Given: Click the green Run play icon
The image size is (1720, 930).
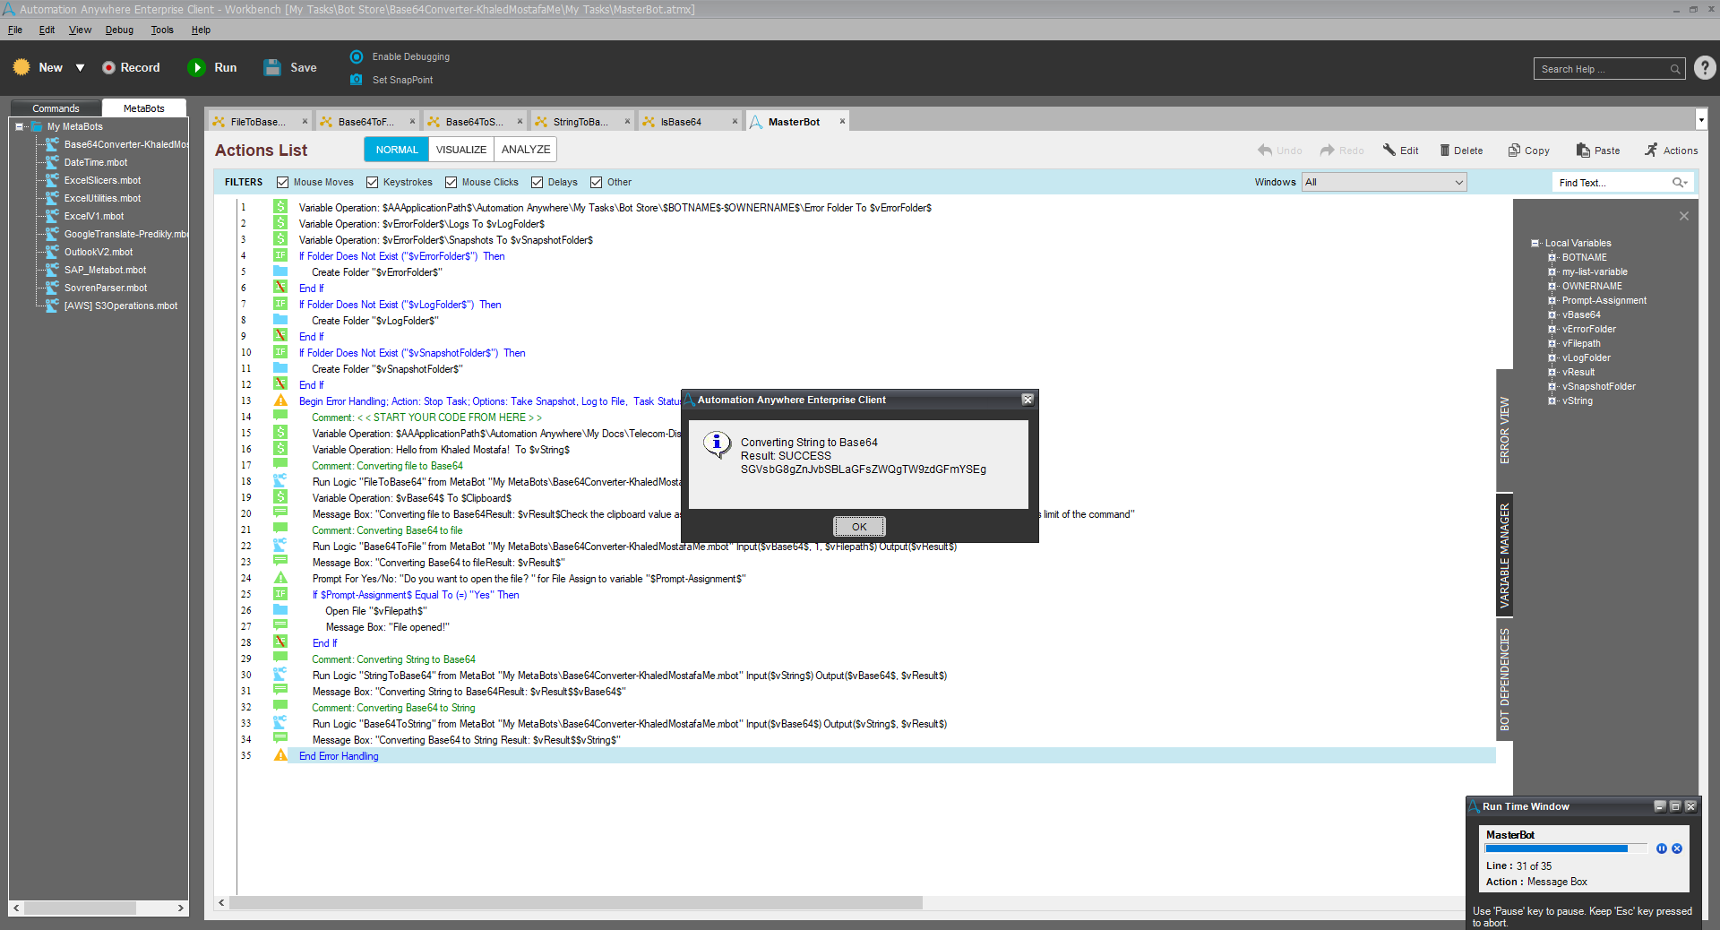Looking at the screenshot, I should [196, 67].
